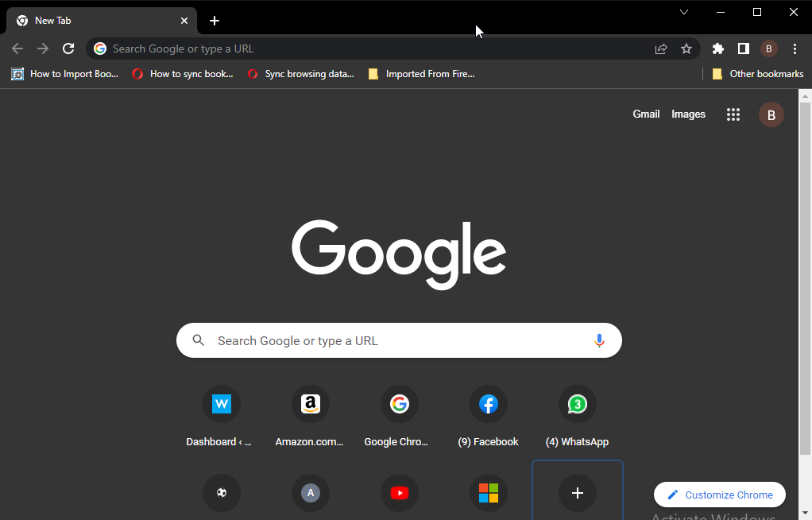Click the Customize Chrome button
812x520 pixels.
click(x=719, y=495)
